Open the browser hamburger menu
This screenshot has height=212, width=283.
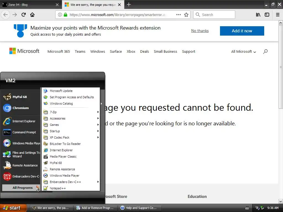[278, 15]
